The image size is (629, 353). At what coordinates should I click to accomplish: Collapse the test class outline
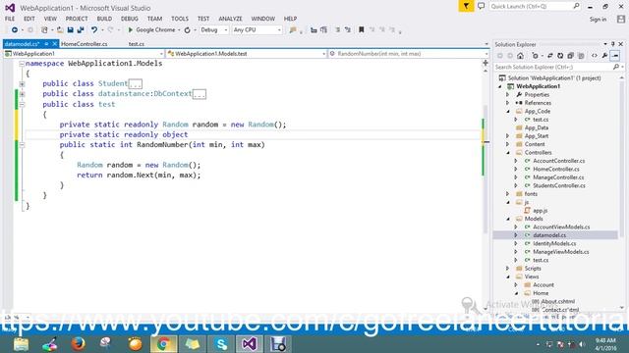[22, 105]
